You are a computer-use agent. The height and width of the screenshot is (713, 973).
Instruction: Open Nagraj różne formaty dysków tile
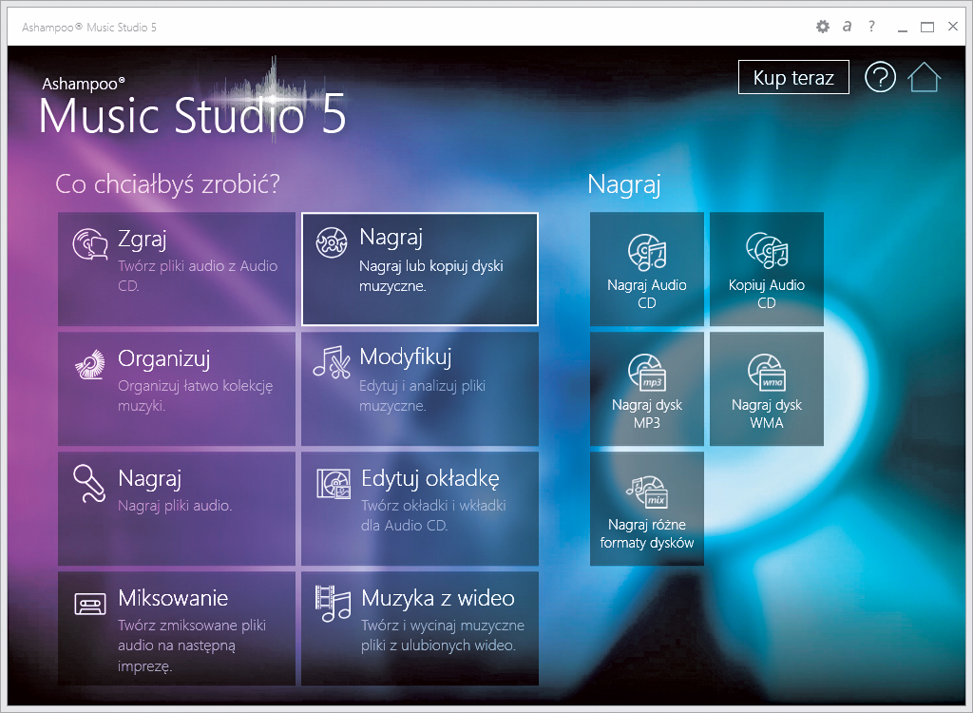[x=646, y=509]
